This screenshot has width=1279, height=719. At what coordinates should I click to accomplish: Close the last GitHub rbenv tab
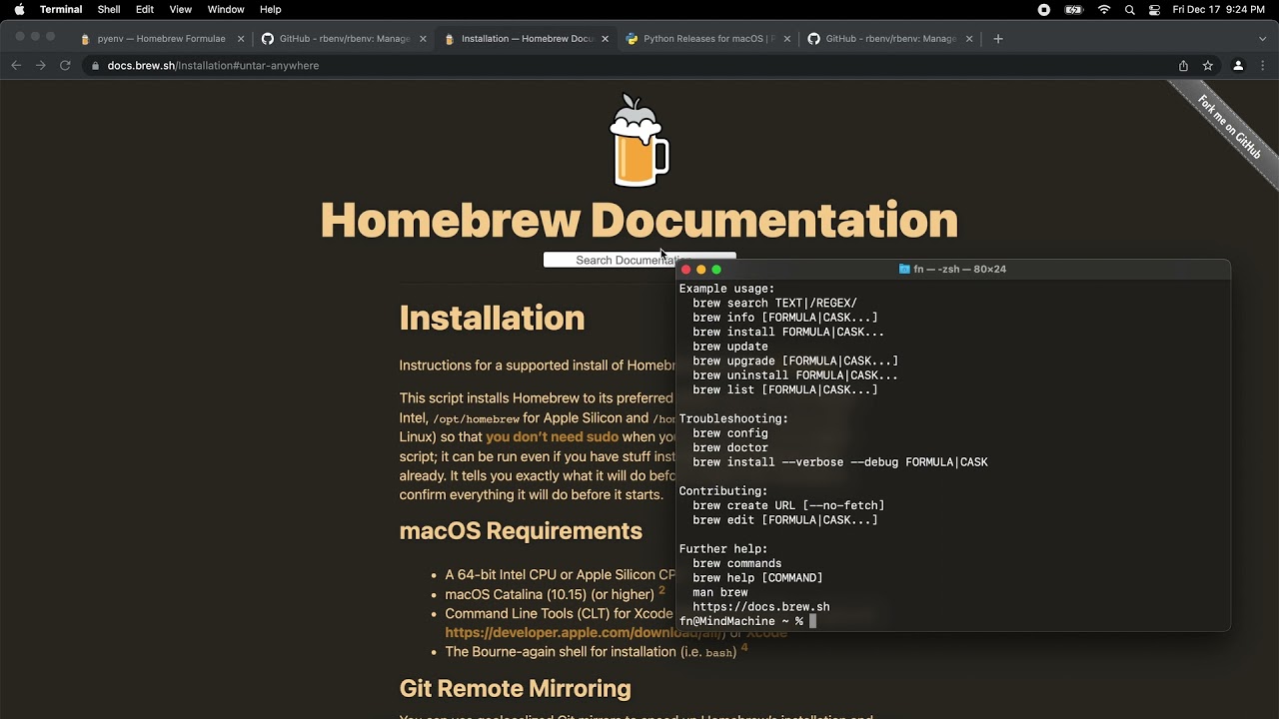point(969,39)
